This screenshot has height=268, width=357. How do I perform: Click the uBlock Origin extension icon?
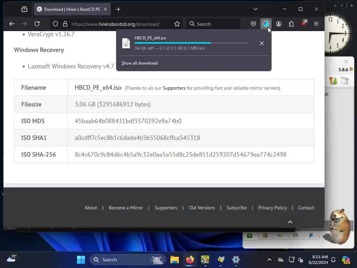(304, 23)
